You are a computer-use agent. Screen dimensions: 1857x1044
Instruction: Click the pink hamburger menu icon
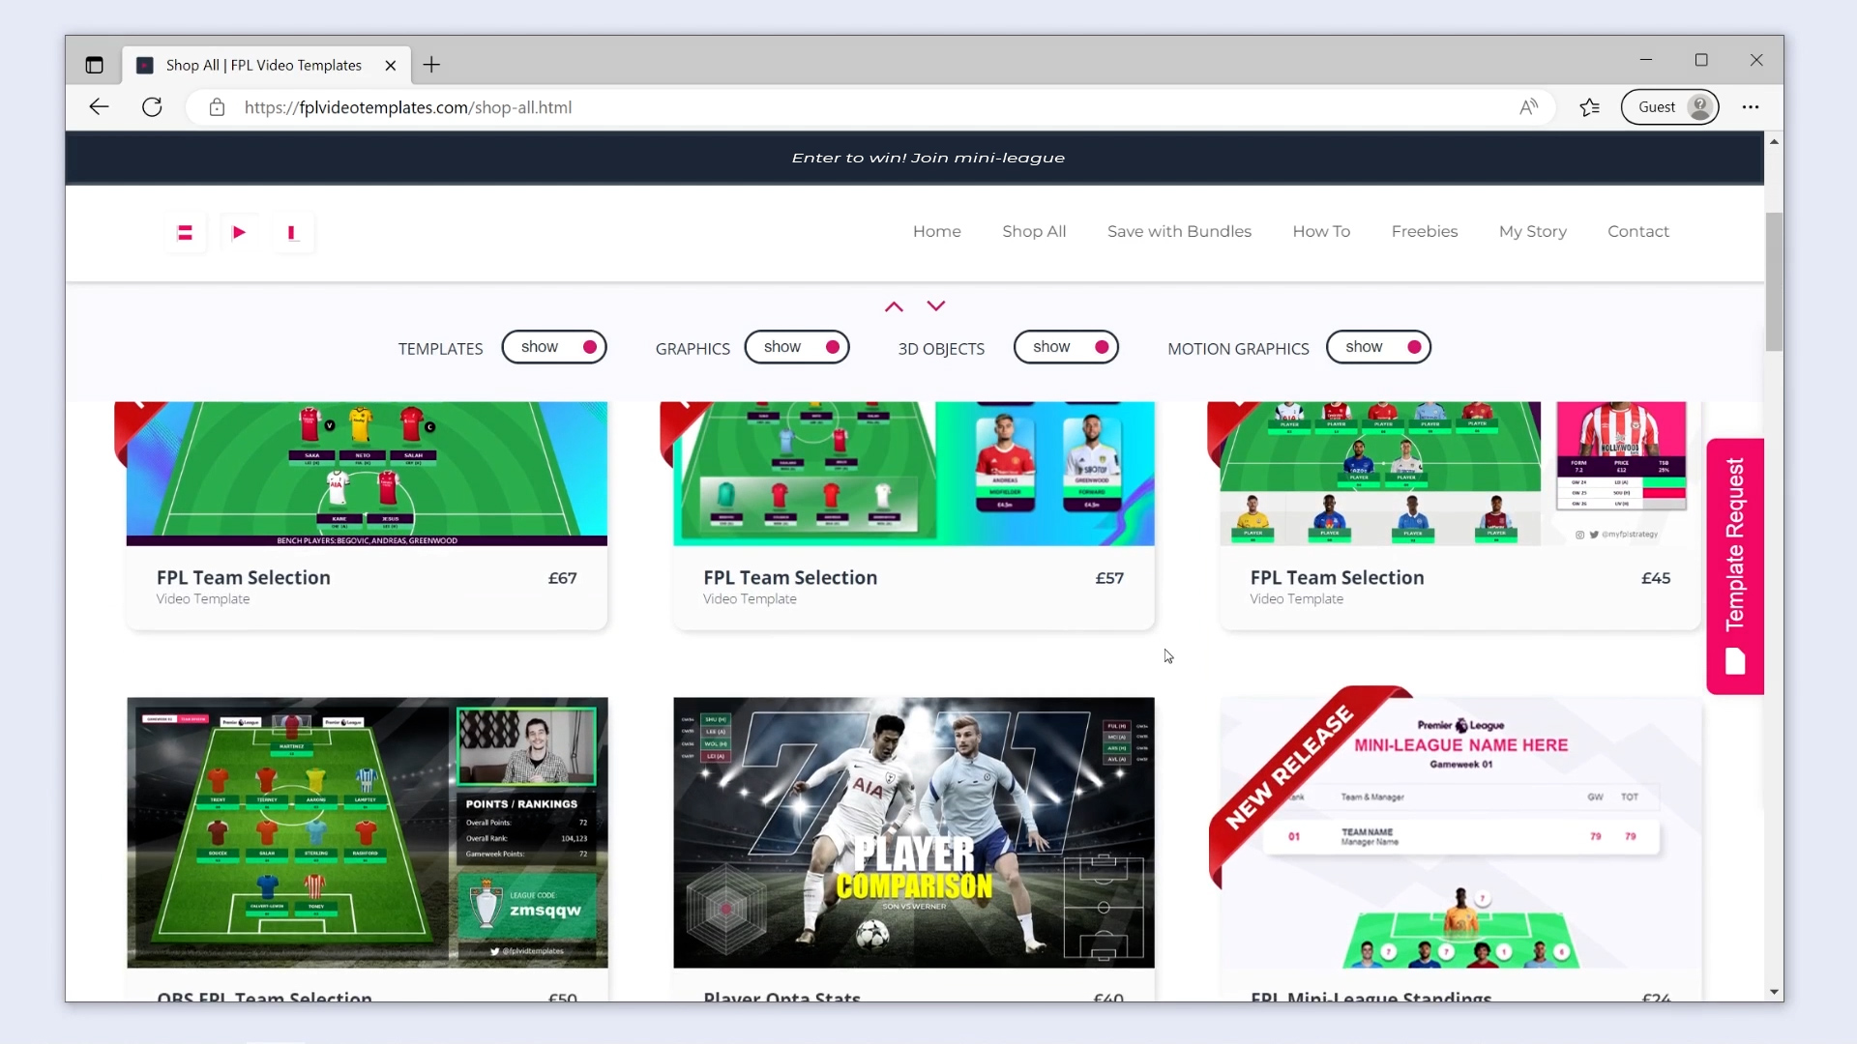click(185, 232)
